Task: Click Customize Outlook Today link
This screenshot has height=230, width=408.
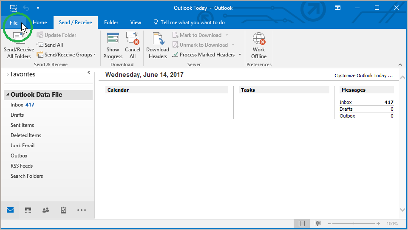Action: coord(363,76)
